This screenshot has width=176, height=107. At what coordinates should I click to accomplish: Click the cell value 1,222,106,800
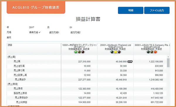point(156,62)
